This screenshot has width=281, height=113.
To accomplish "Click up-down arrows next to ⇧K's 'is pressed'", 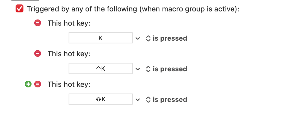I will 148,100.
